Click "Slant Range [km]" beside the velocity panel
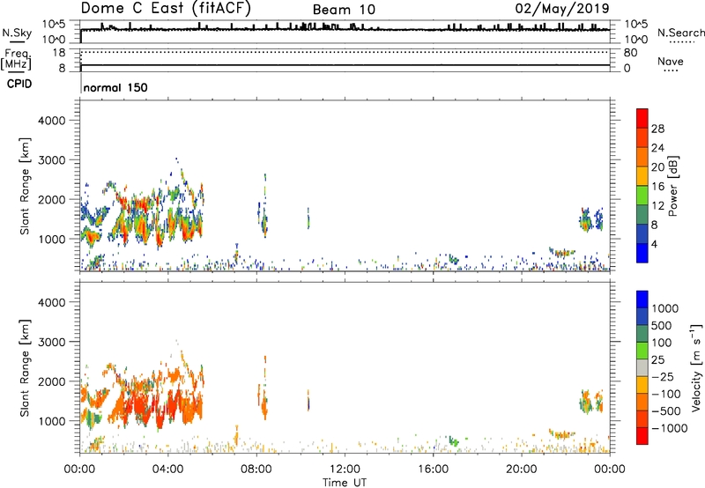 (26, 368)
